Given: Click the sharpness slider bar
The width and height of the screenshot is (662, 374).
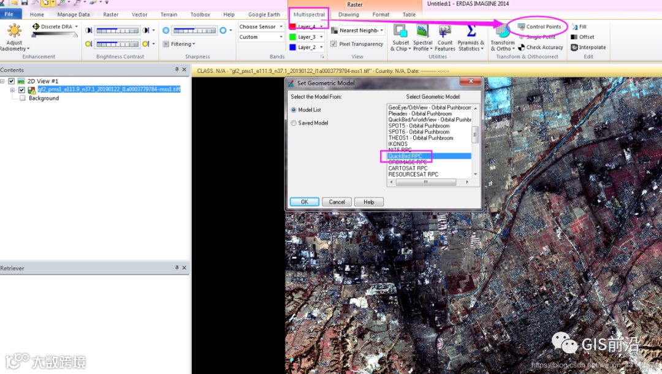Looking at the screenshot, I should click(195, 31).
